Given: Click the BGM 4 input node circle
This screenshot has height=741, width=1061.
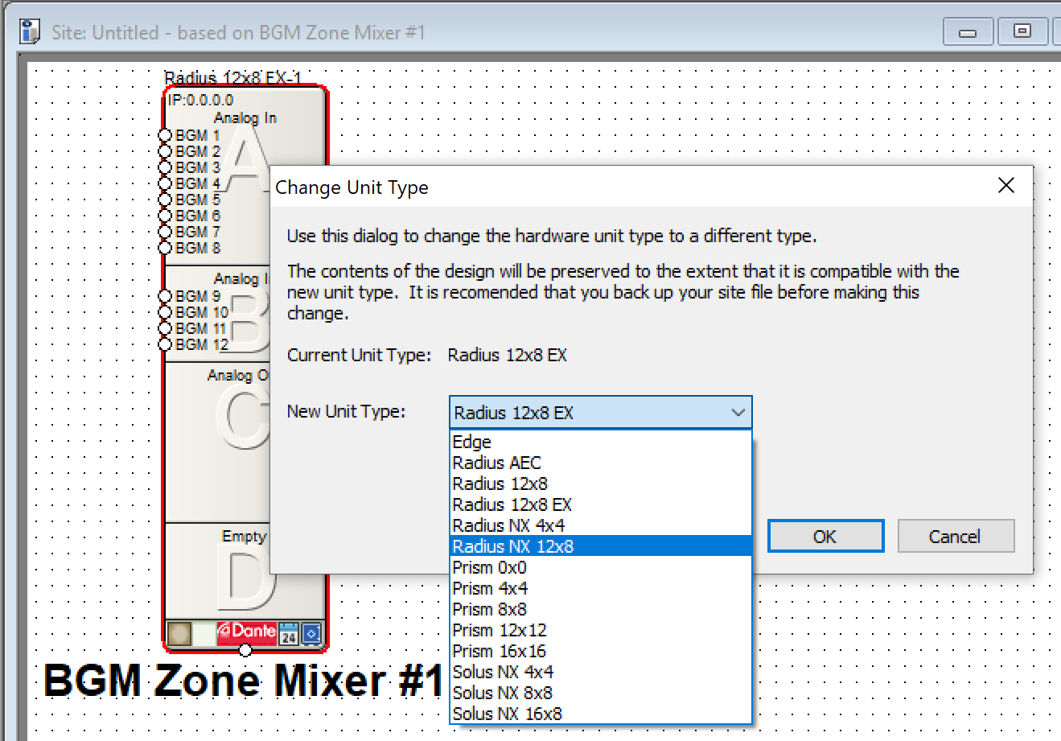Looking at the screenshot, I should click(x=165, y=183).
